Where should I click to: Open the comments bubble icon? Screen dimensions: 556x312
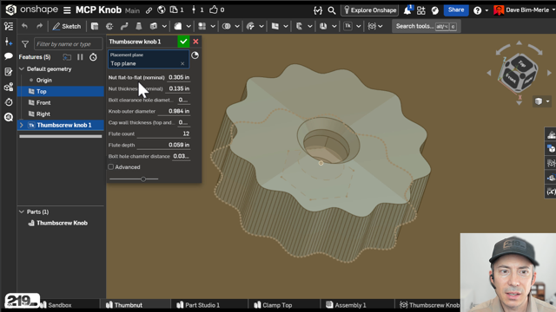tap(9, 56)
